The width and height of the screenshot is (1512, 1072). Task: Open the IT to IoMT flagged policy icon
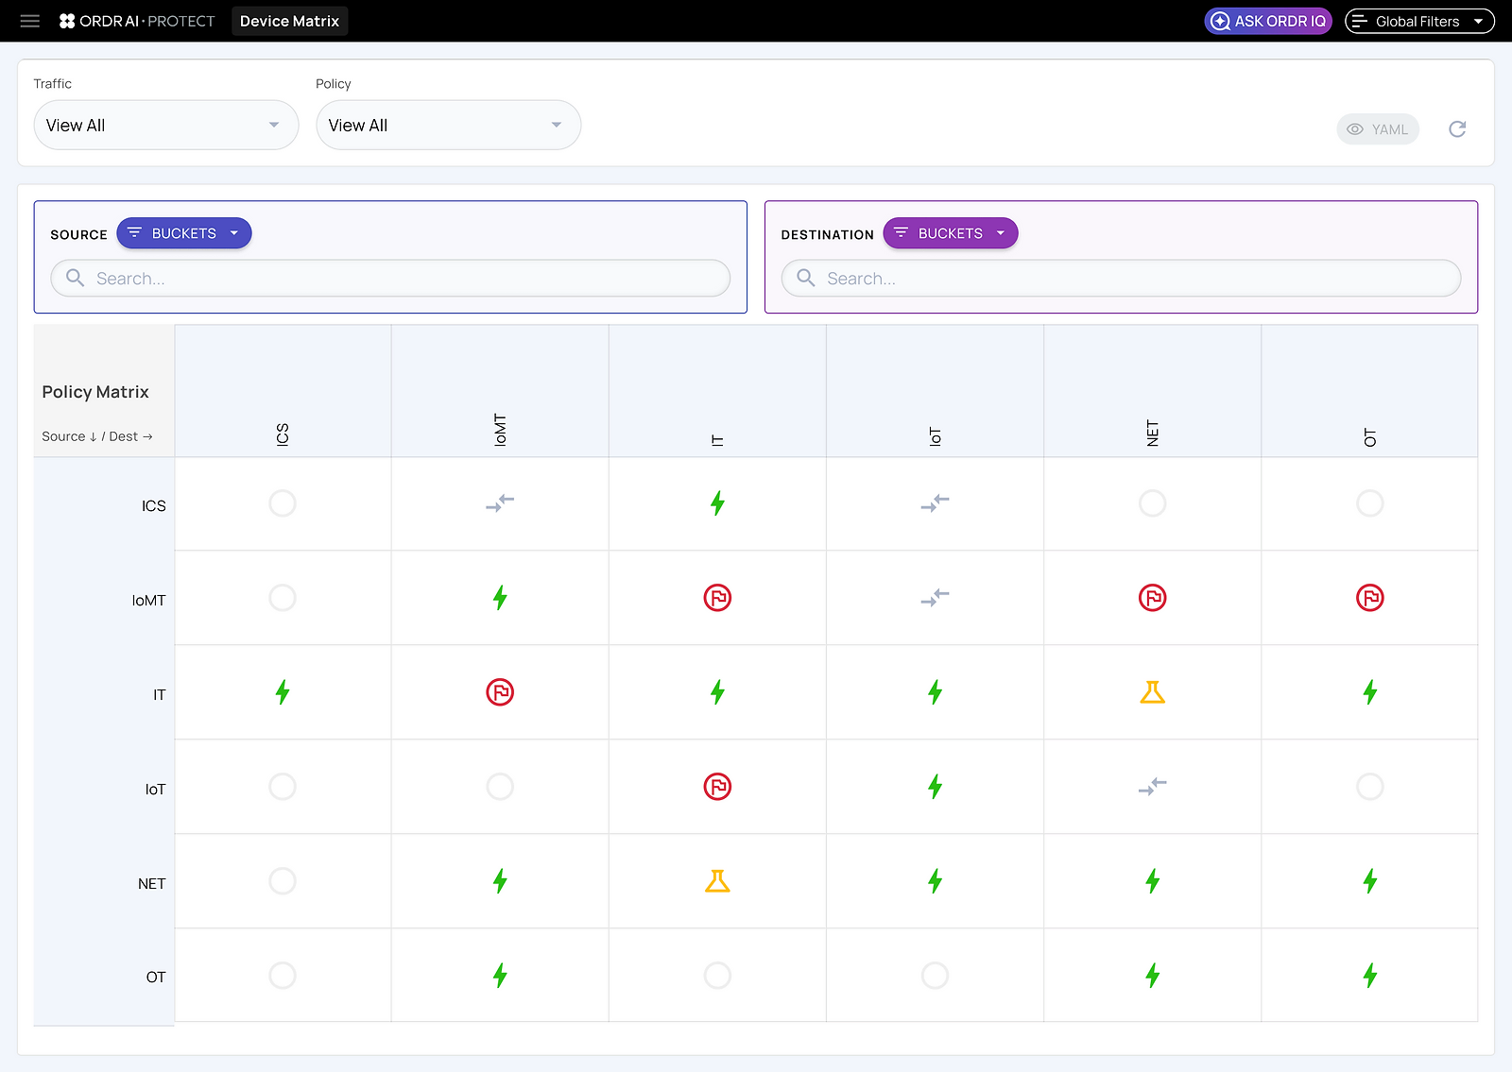[x=500, y=692]
